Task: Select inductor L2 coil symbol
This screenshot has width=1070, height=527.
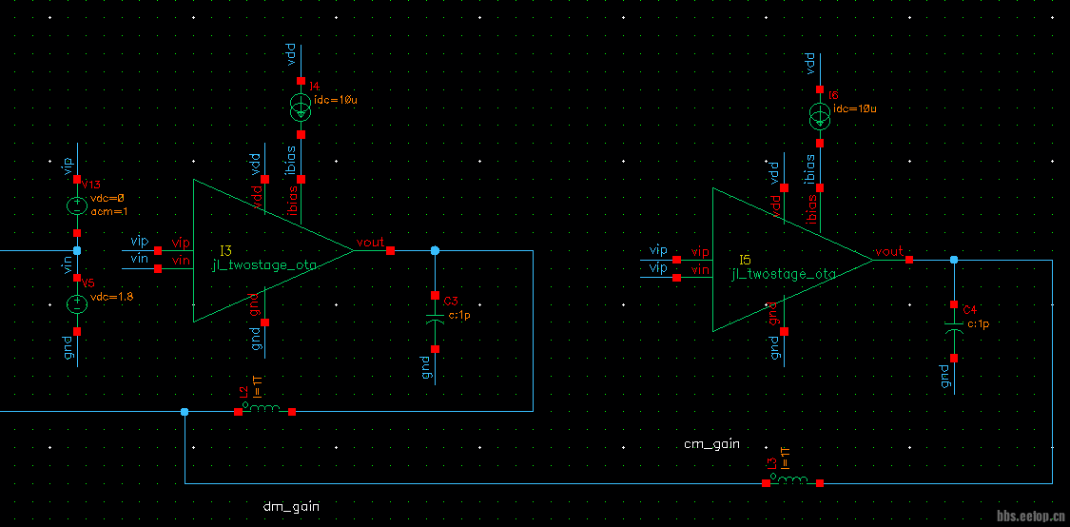Action: pyautogui.click(x=264, y=408)
